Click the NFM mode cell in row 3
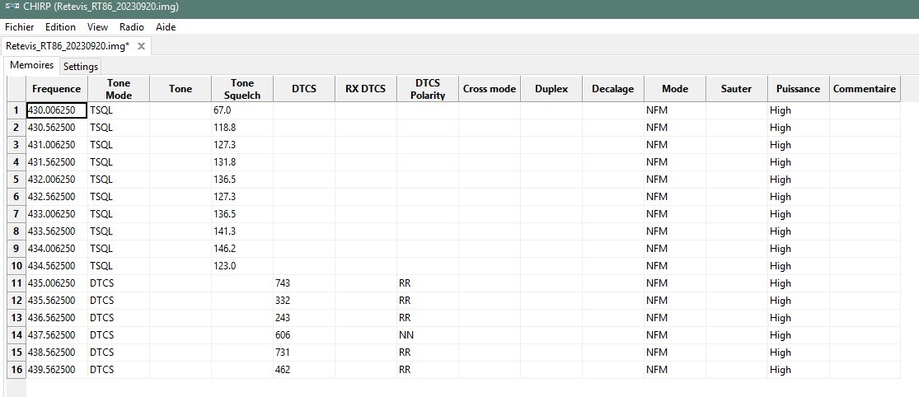 click(674, 145)
